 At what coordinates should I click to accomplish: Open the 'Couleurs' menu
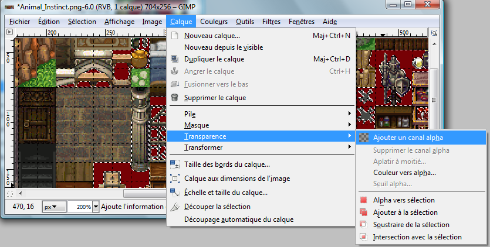tap(214, 22)
